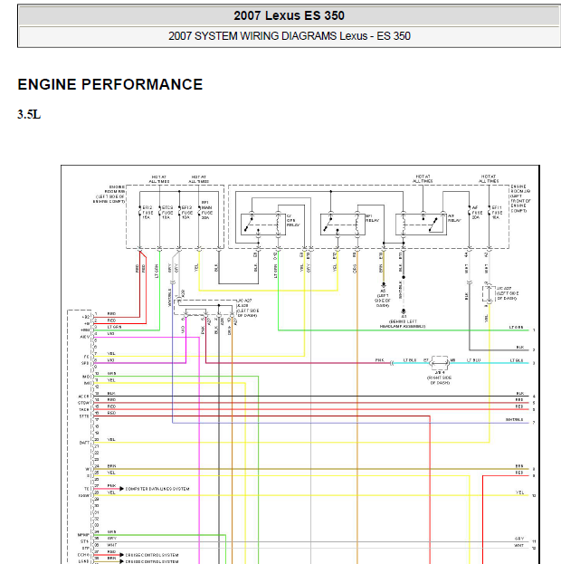Image resolution: width=561 pixels, height=564 pixels.
Task: Click the 'WHT' wire end numbered 12
Action: pos(519,545)
